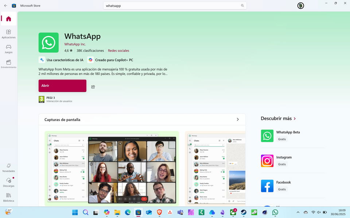This screenshot has width=350, height=218.
Task: Open Redes sociales category link
Action: click(118, 51)
